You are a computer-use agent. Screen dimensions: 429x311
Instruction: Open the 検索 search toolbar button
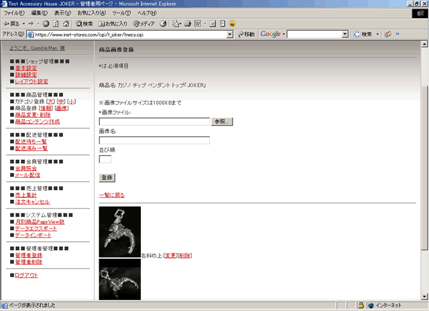tap(83, 23)
